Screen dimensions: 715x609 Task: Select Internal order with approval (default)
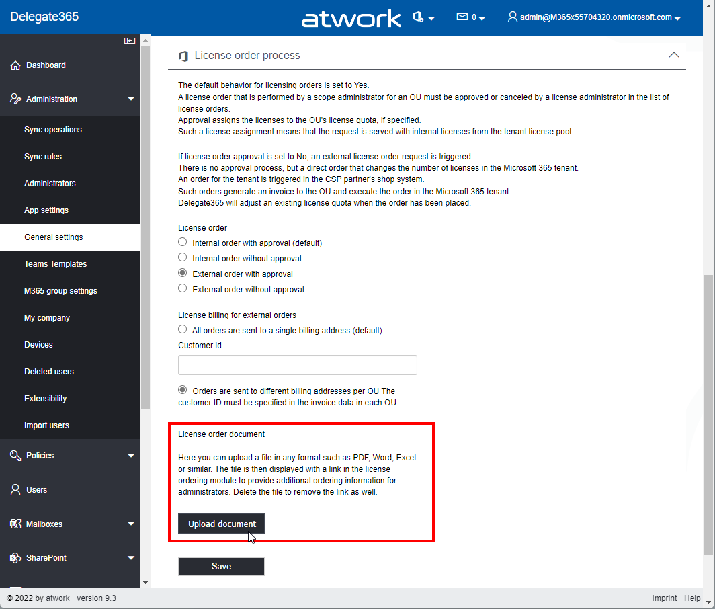[x=182, y=242]
